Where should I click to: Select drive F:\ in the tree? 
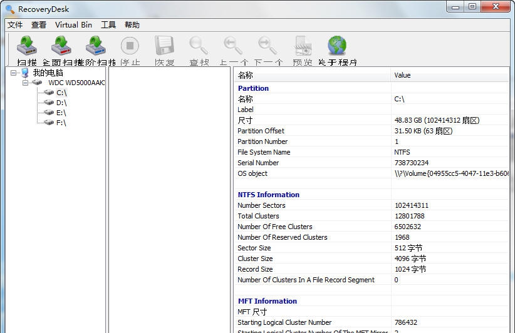[61, 123]
